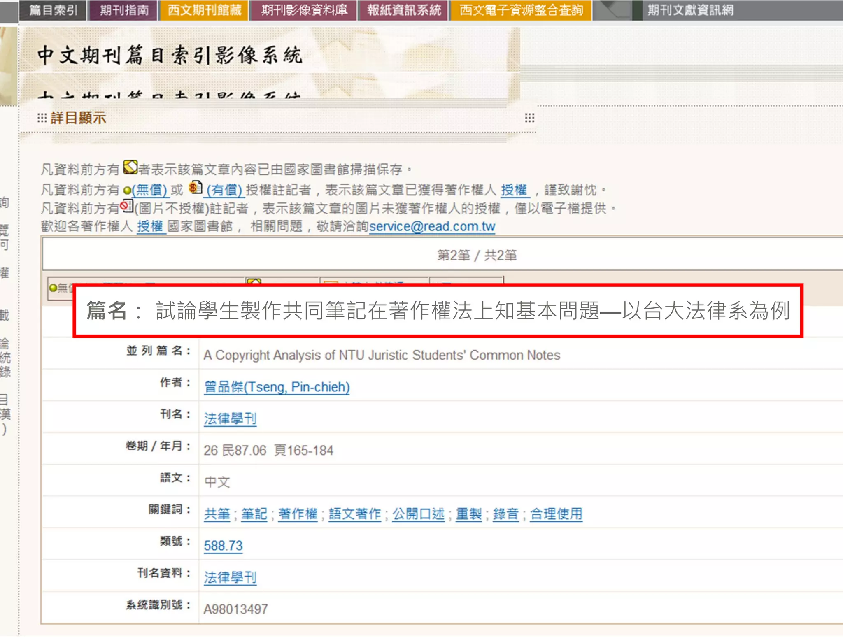Click the image-not-authorized red icon
This screenshot has height=637, width=843.
(x=127, y=206)
